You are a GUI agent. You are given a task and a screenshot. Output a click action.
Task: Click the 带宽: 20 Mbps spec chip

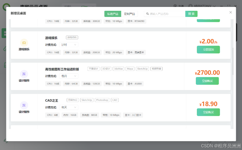114,52
